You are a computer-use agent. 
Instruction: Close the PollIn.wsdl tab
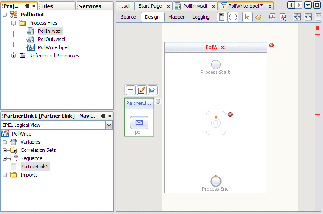(x=214, y=6)
